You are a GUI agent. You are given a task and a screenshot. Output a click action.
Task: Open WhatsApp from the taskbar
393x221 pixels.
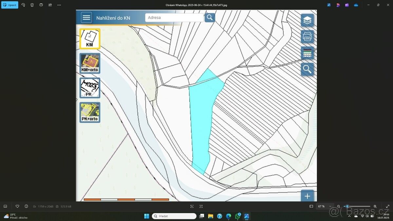tap(238, 216)
